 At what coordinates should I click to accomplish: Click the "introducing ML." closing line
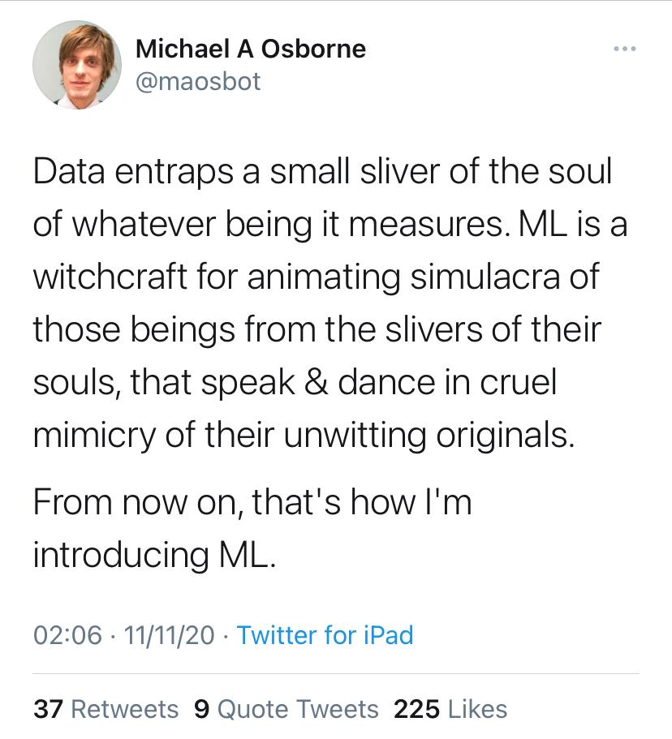coord(154,555)
